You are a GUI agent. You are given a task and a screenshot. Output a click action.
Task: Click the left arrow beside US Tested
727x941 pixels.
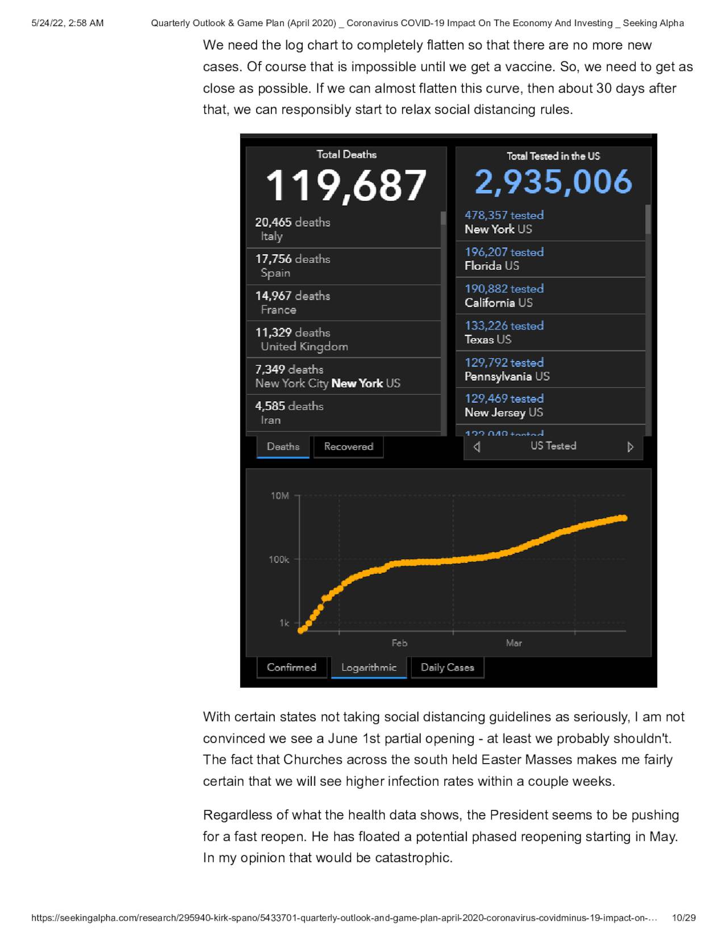click(x=477, y=447)
